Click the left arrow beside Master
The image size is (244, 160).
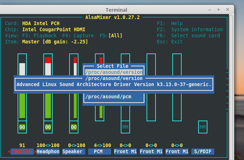[x=9, y=152]
